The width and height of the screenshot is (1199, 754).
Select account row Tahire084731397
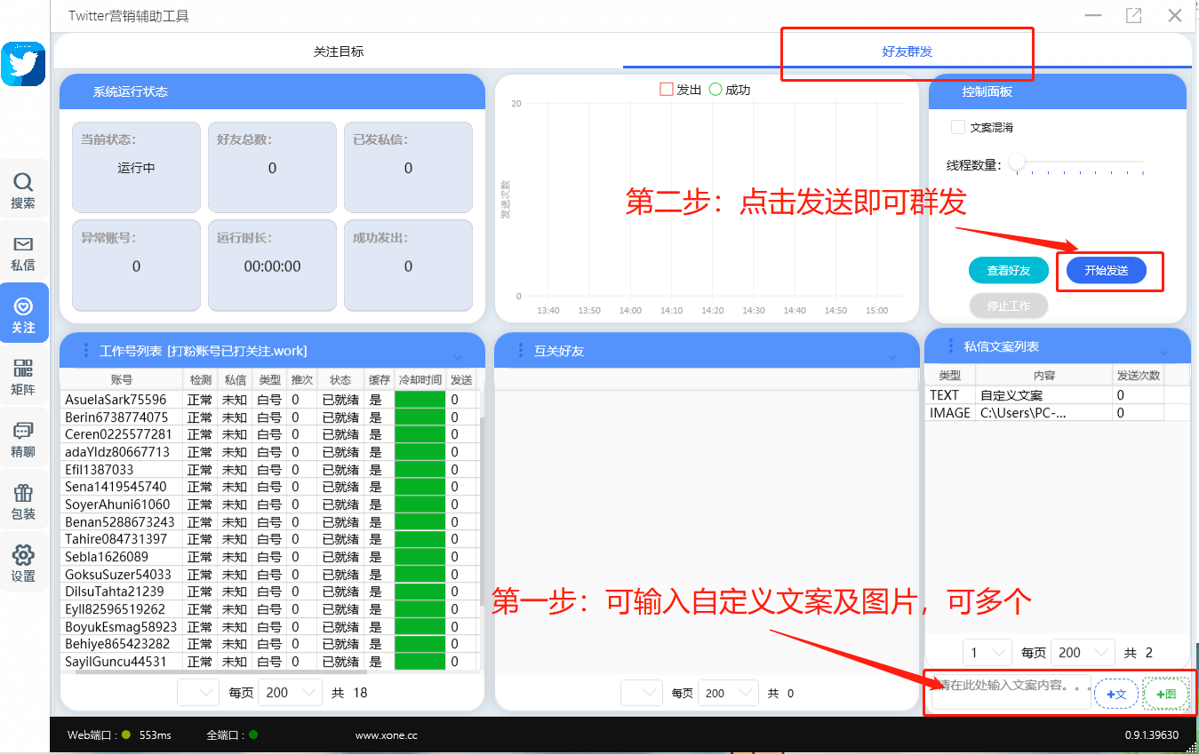[x=269, y=539]
